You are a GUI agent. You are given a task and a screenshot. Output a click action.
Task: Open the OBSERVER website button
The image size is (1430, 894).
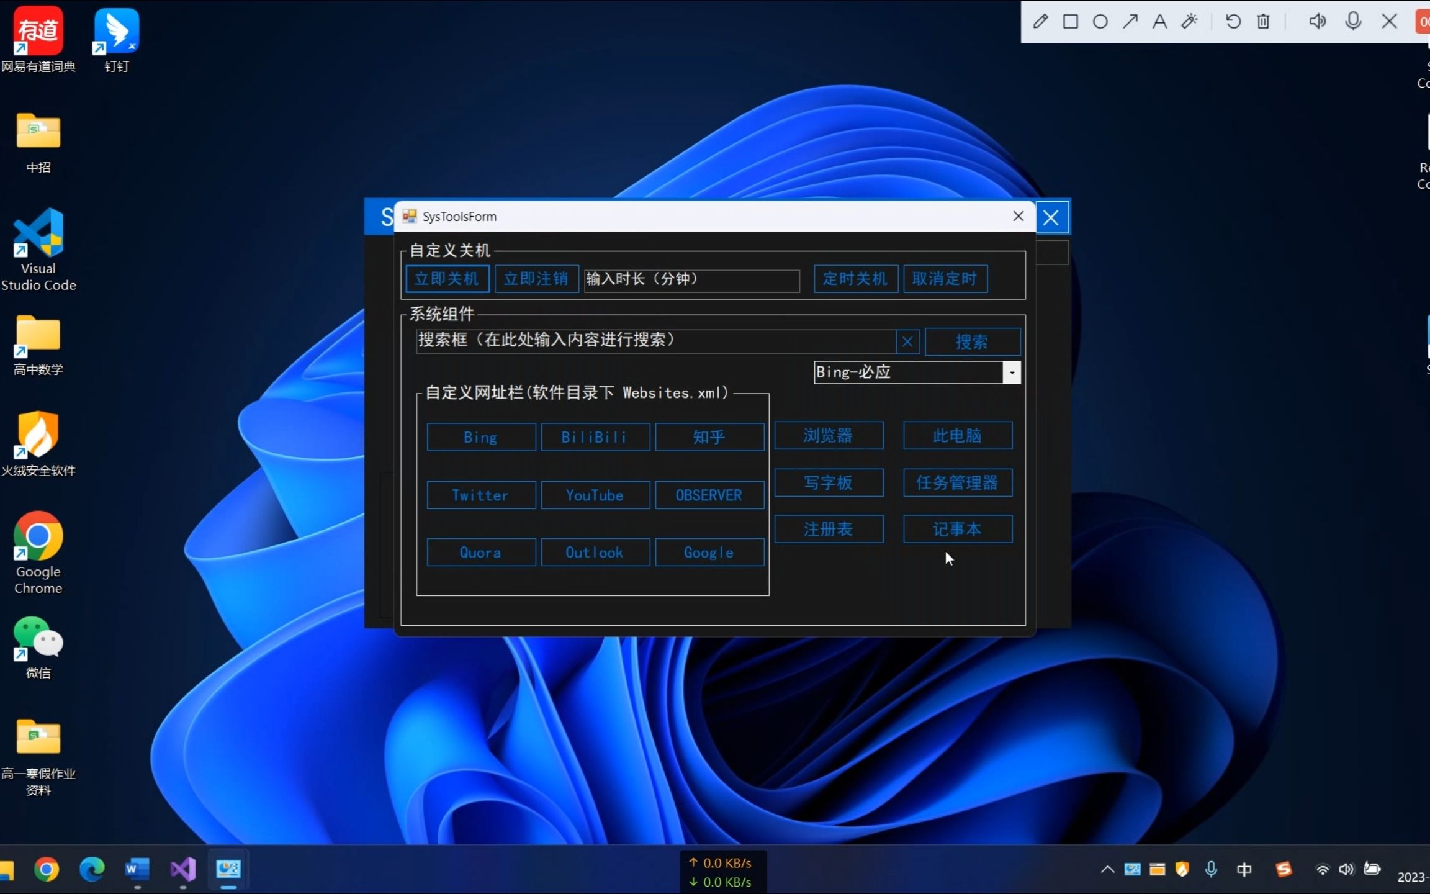pos(709,495)
